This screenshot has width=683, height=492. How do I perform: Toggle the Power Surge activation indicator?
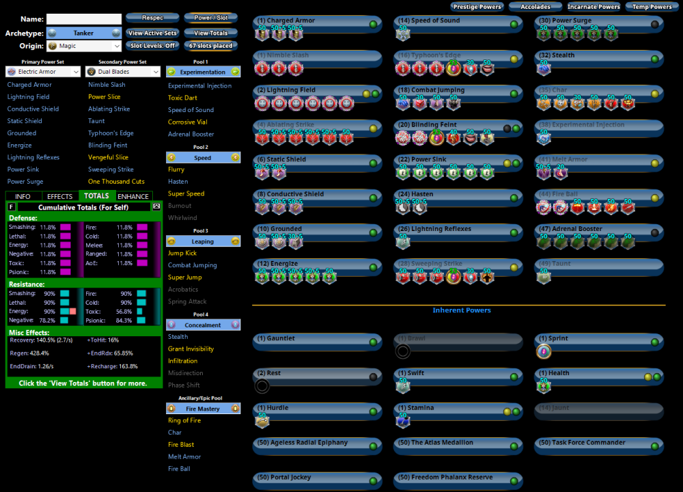pos(655,24)
